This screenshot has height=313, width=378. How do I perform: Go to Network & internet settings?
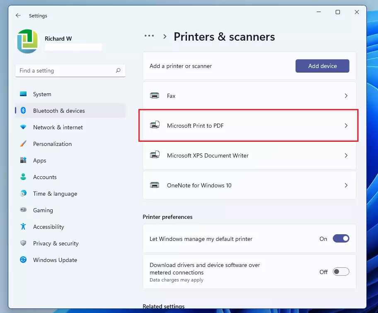point(70,127)
